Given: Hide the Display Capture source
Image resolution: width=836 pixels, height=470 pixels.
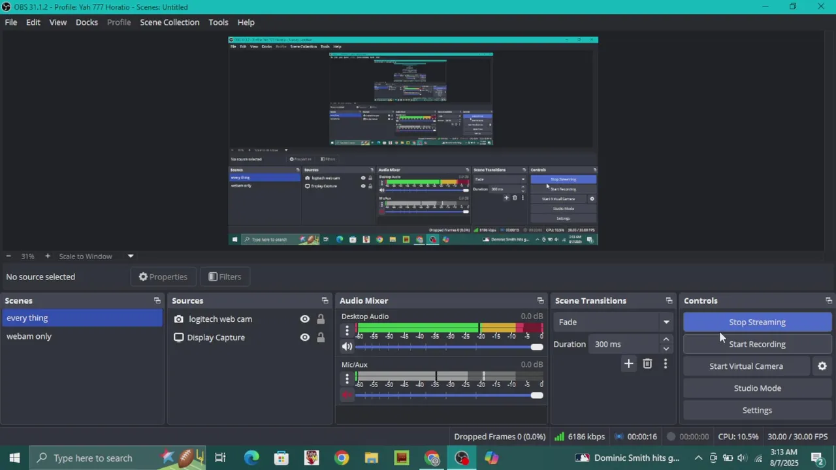Looking at the screenshot, I should pos(304,337).
